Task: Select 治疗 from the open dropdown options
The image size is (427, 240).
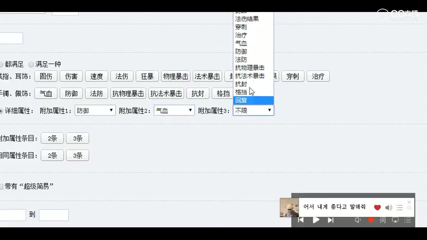Action: pos(241,35)
